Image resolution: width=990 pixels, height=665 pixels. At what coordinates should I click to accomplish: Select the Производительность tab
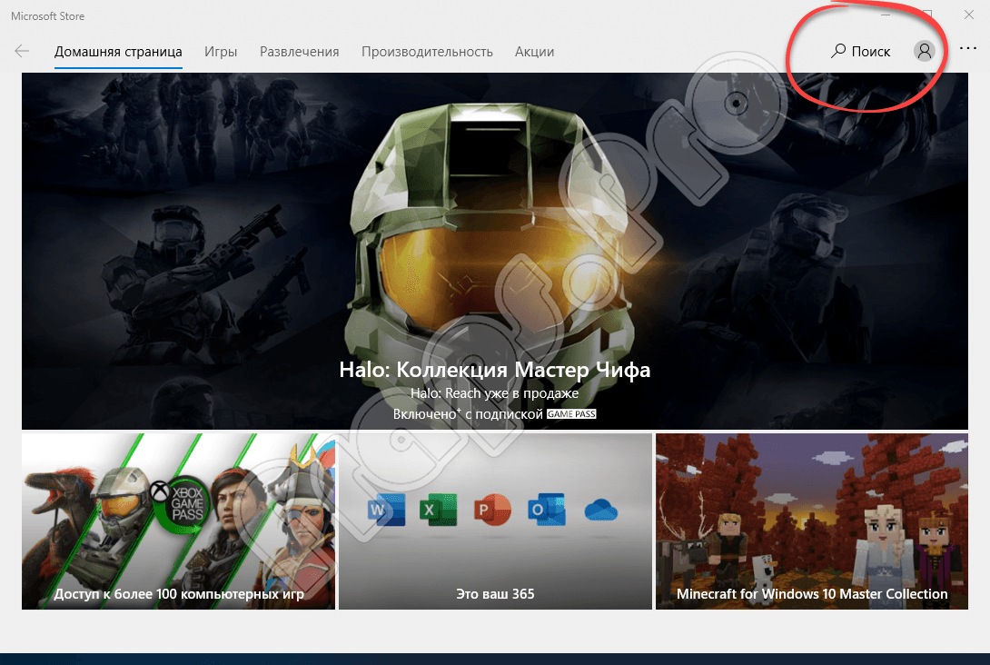[x=427, y=52]
